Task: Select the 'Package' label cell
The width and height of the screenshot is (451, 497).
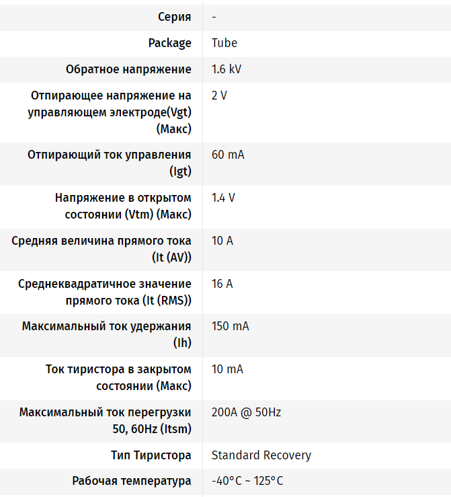Action: pyautogui.click(x=169, y=43)
